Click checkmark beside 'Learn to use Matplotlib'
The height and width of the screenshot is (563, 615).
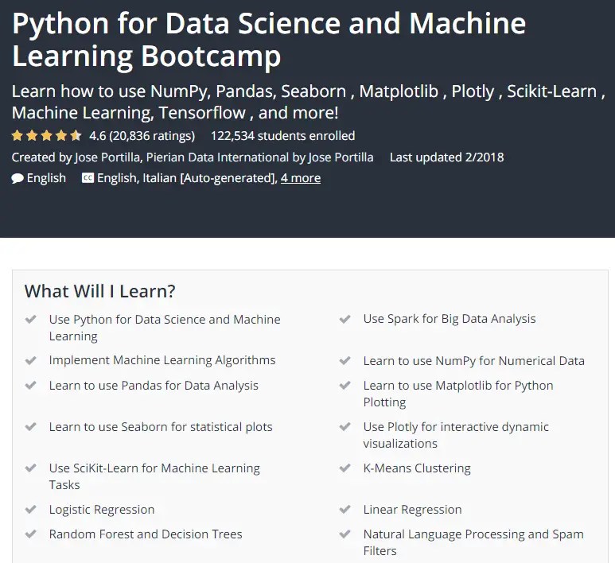coord(344,386)
